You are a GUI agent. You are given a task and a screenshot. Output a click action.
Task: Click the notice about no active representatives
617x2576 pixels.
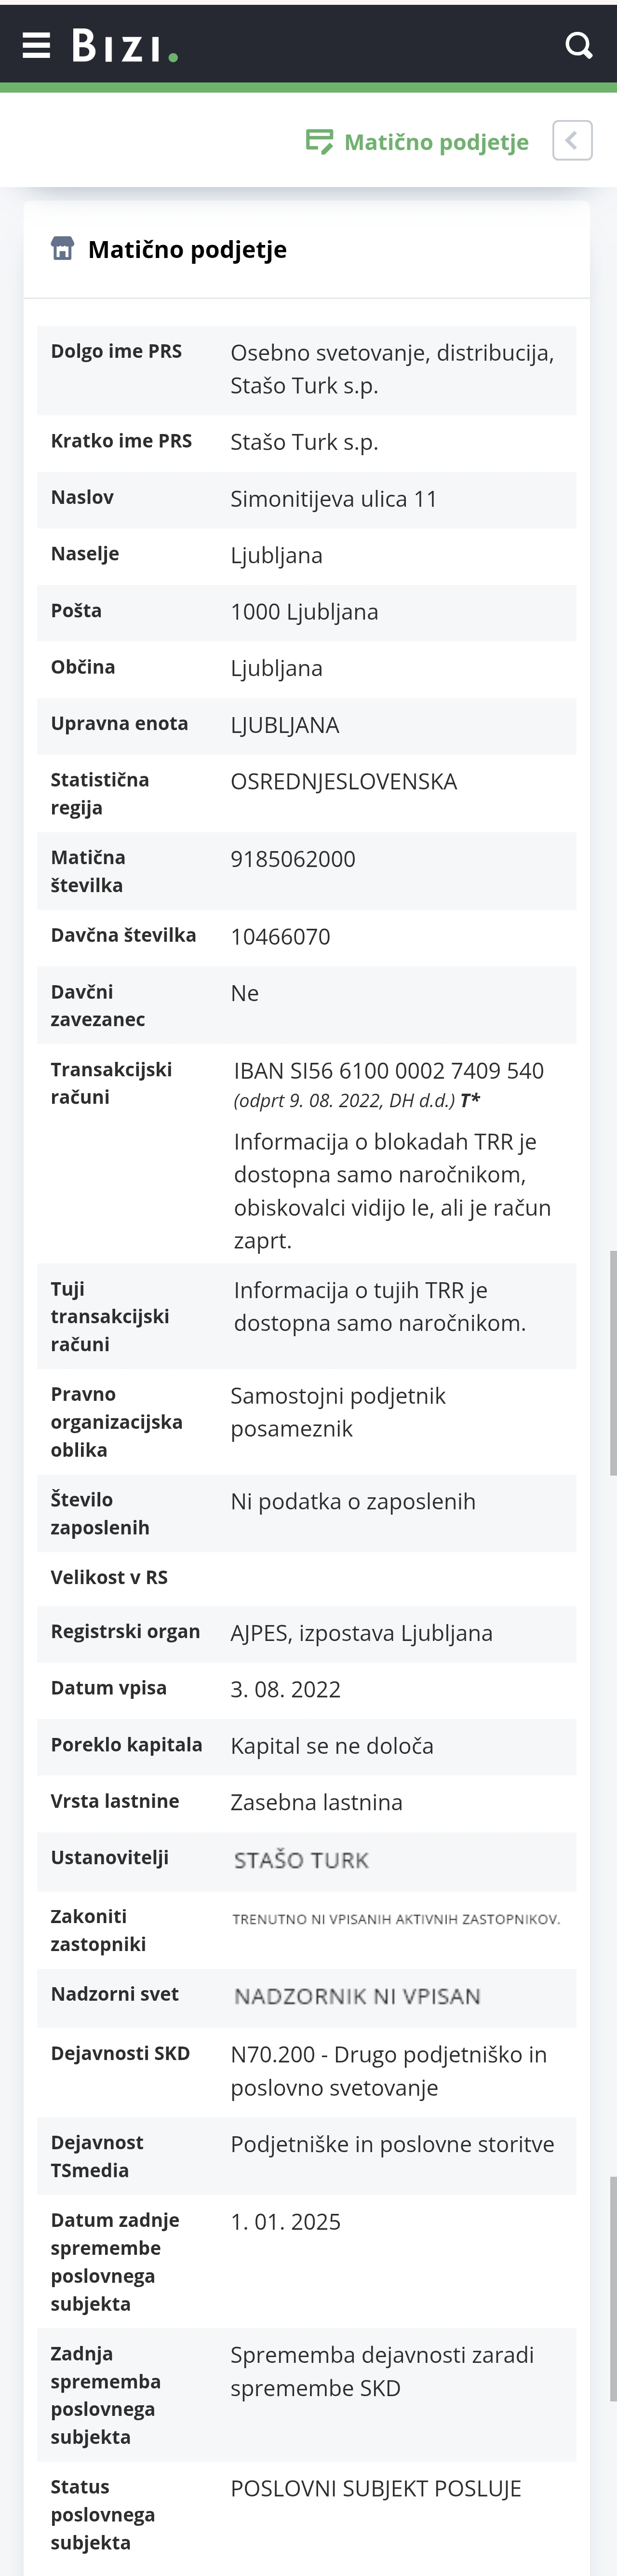coord(396,1919)
